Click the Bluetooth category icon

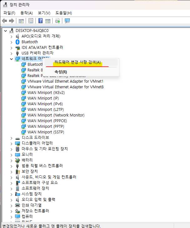point(18,42)
